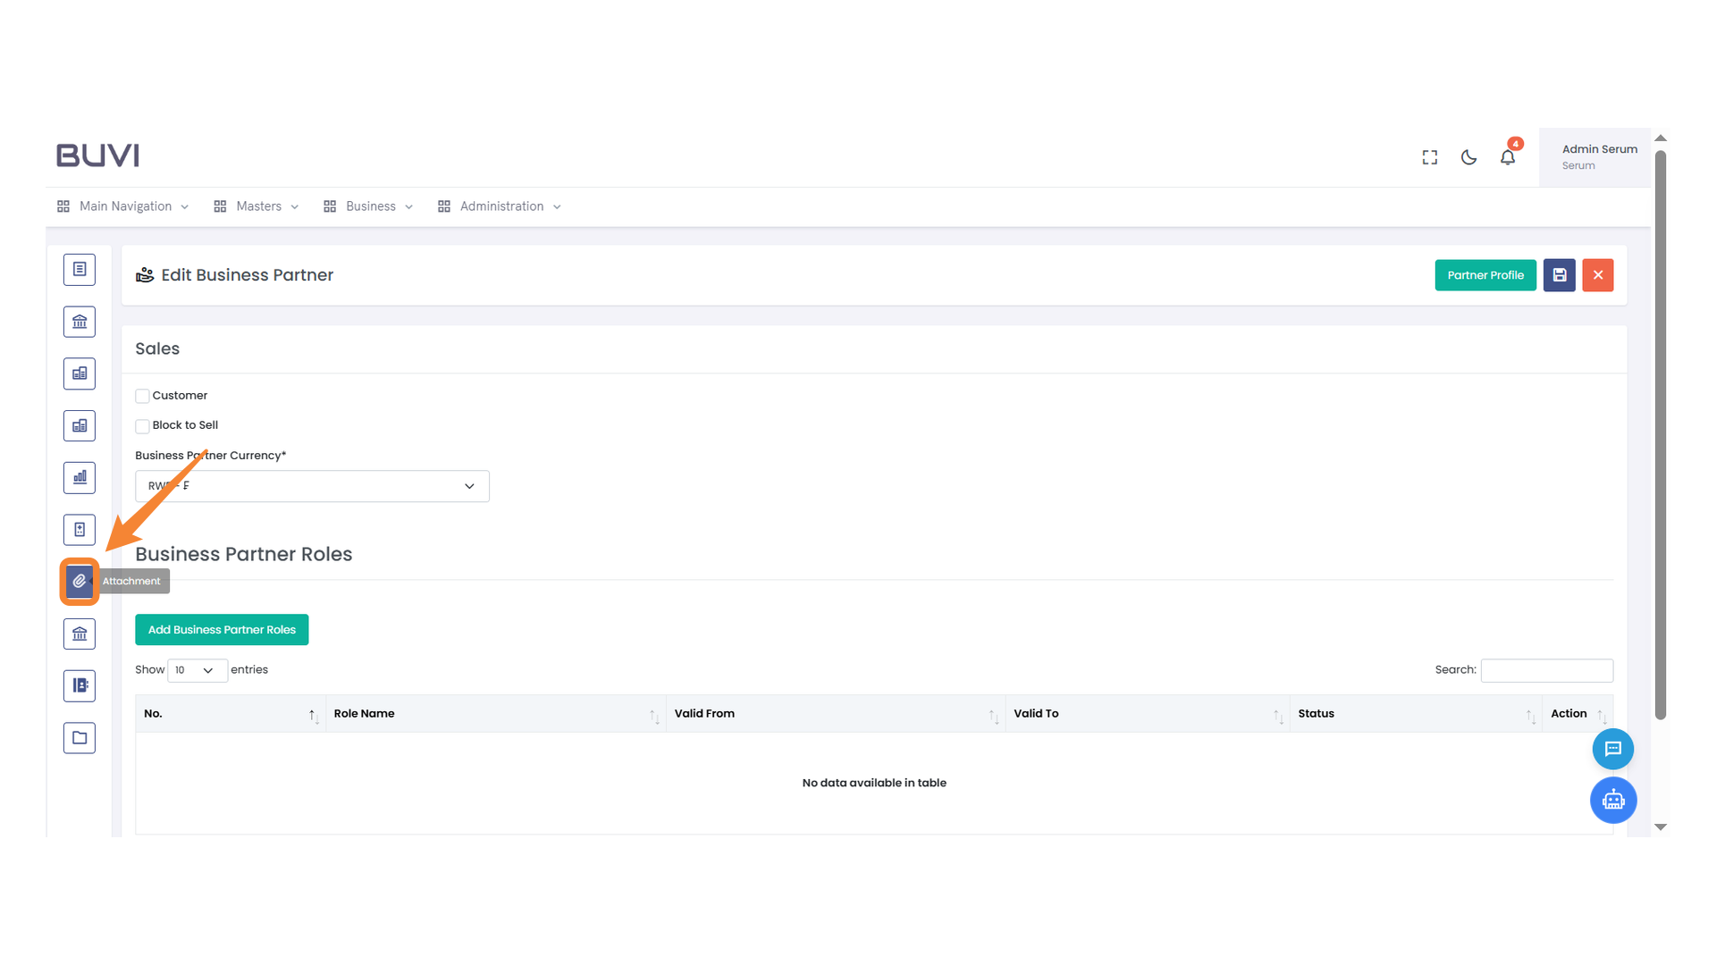
Task: Click the folder icon in sidebar
Action: [80, 738]
